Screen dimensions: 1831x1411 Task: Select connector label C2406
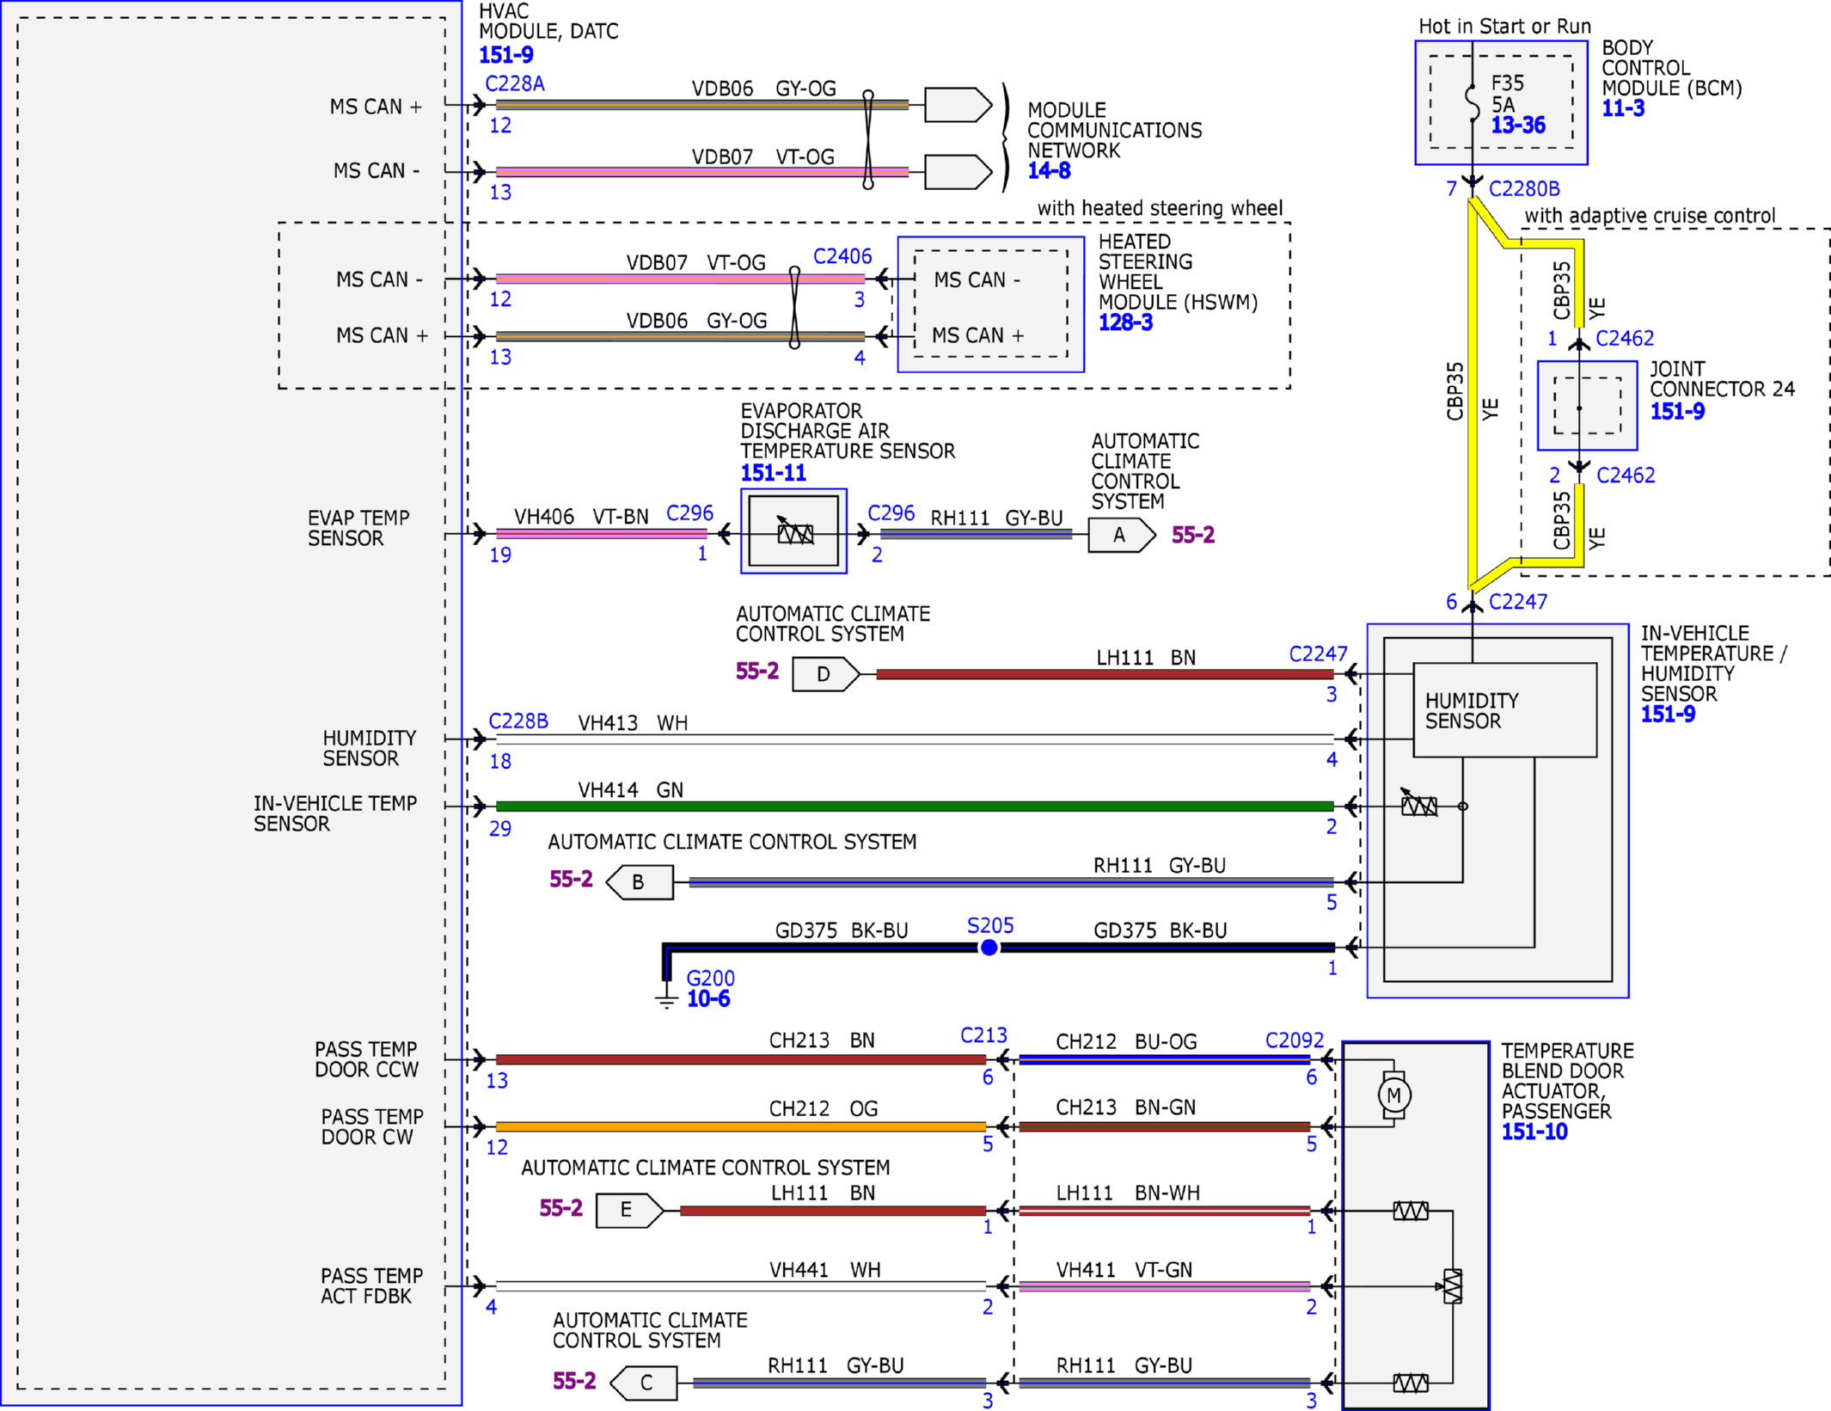tap(842, 256)
